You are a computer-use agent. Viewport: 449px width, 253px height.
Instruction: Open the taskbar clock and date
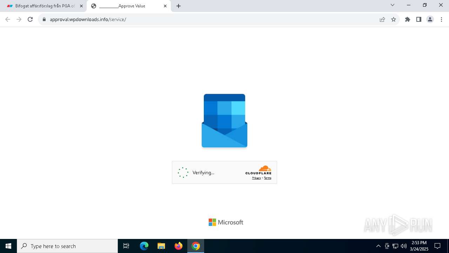point(419,246)
